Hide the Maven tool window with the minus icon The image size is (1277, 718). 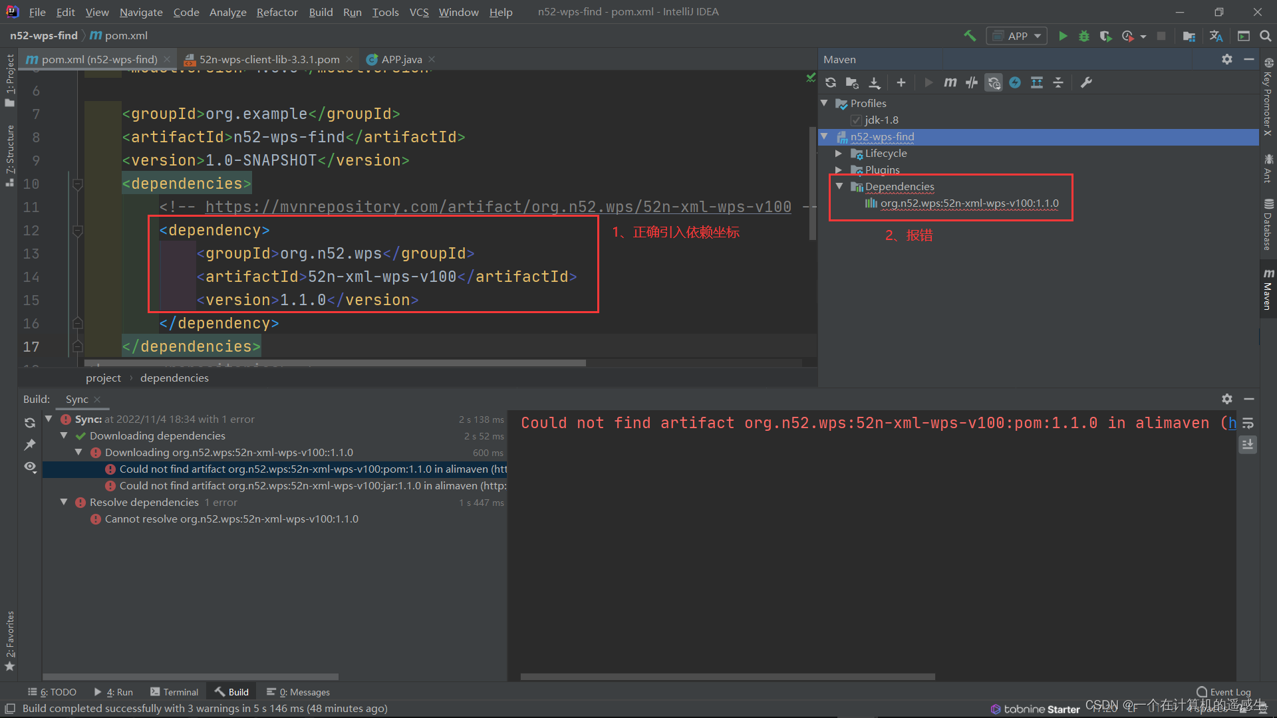[x=1249, y=59]
